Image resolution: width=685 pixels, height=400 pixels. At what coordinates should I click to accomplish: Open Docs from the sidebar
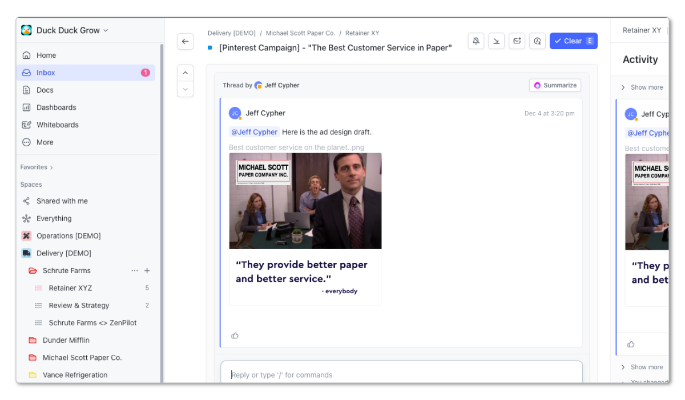(x=86, y=90)
